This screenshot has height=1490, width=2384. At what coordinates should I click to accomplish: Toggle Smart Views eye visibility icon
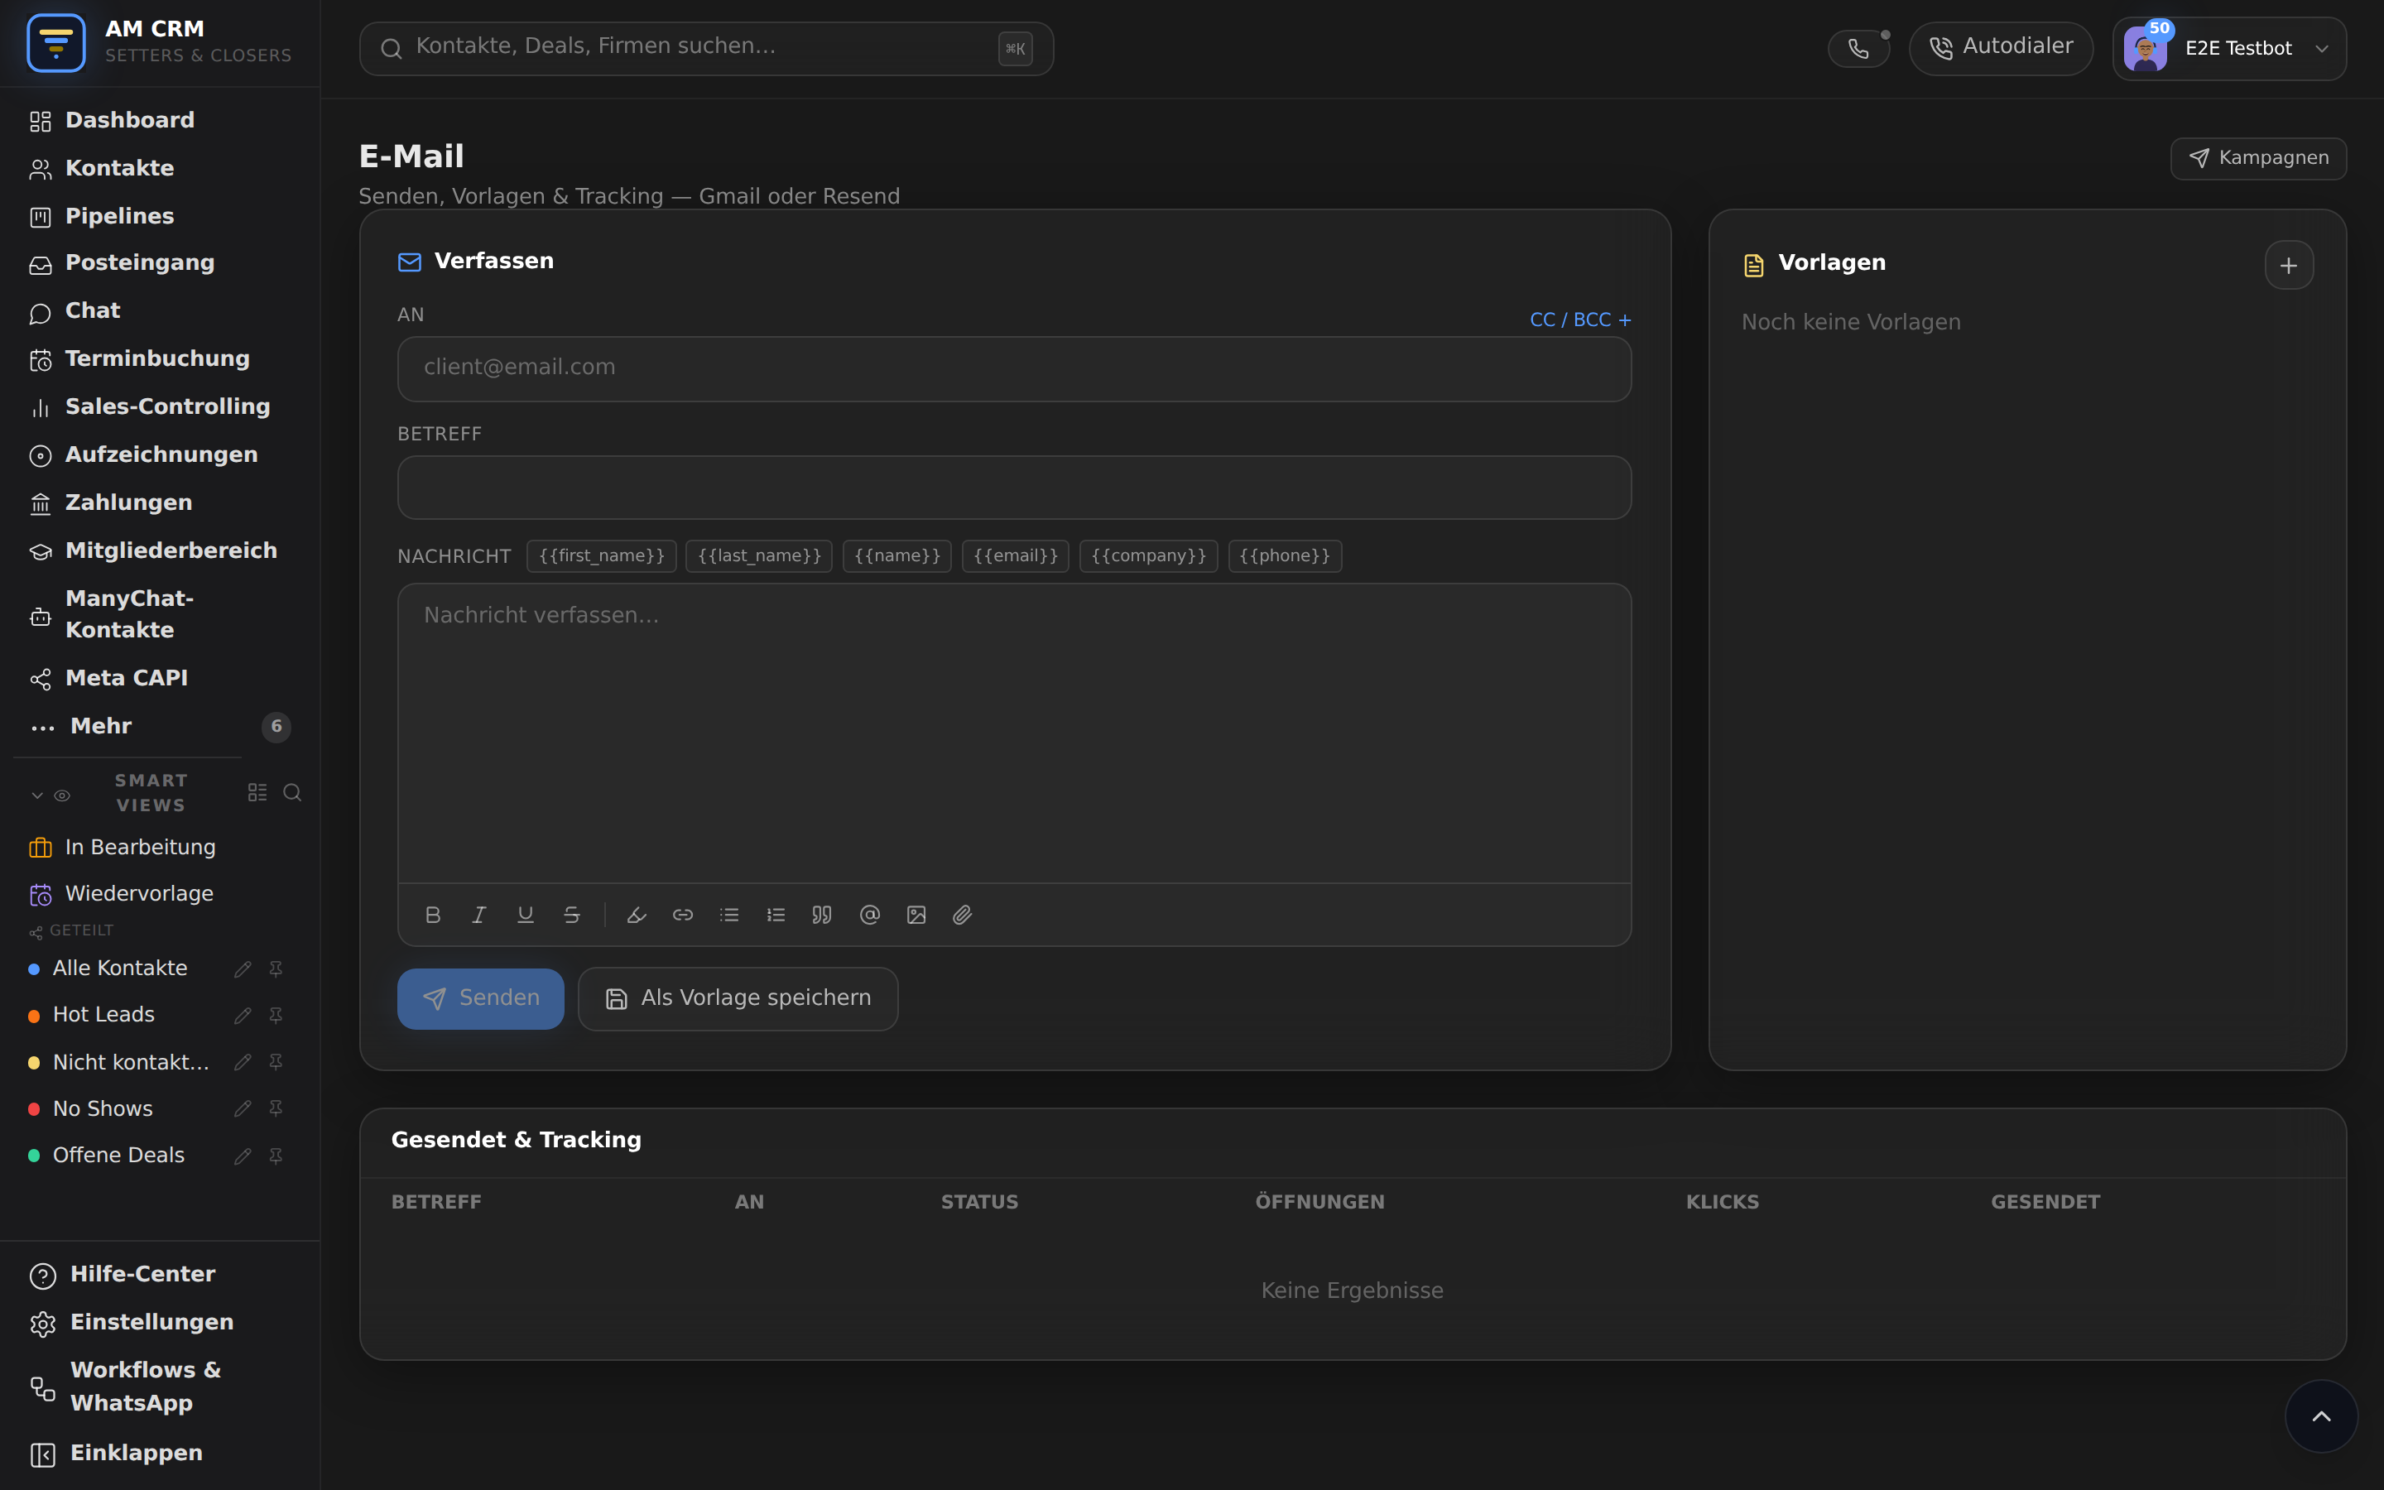point(62,795)
